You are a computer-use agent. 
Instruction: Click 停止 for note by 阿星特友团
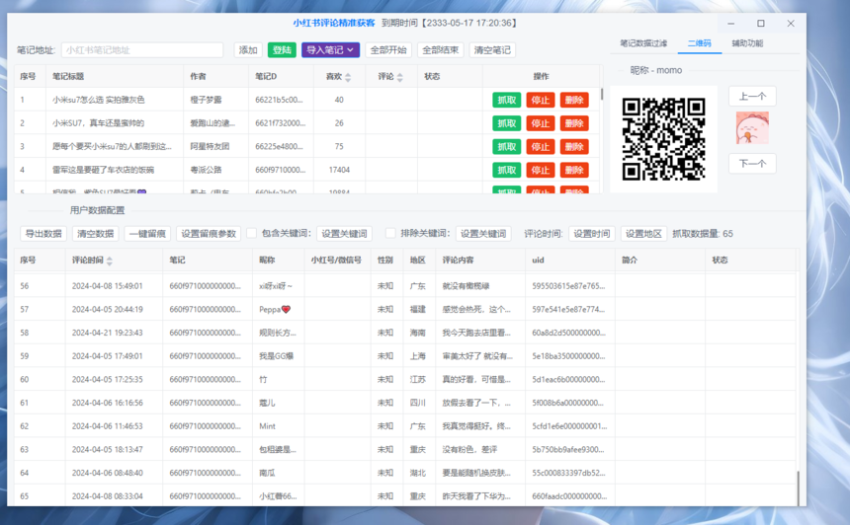pyautogui.click(x=541, y=146)
